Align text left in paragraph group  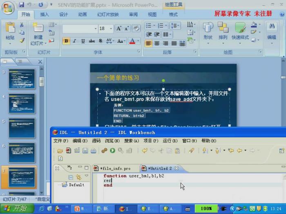click(148, 43)
